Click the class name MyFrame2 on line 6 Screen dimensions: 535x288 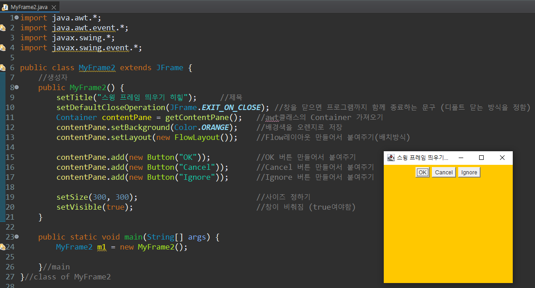click(97, 67)
